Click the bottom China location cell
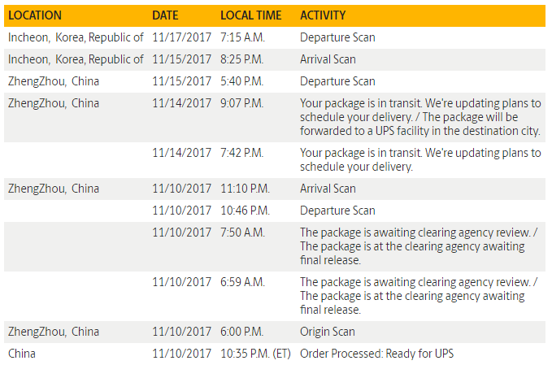This screenshot has width=552, height=378. coord(22,354)
